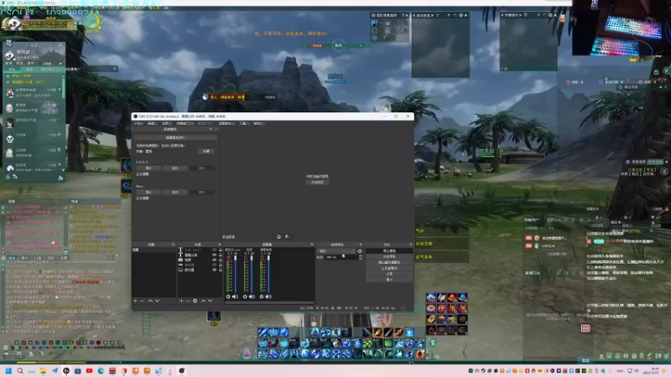The image size is (671, 377).
Task: Click the audio mixer horizontal scrollbar
Action: click(269, 302)
